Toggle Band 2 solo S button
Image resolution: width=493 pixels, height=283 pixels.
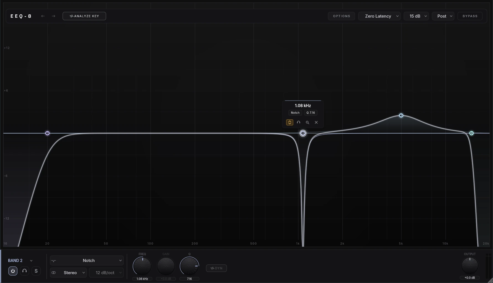click(36, 271)
